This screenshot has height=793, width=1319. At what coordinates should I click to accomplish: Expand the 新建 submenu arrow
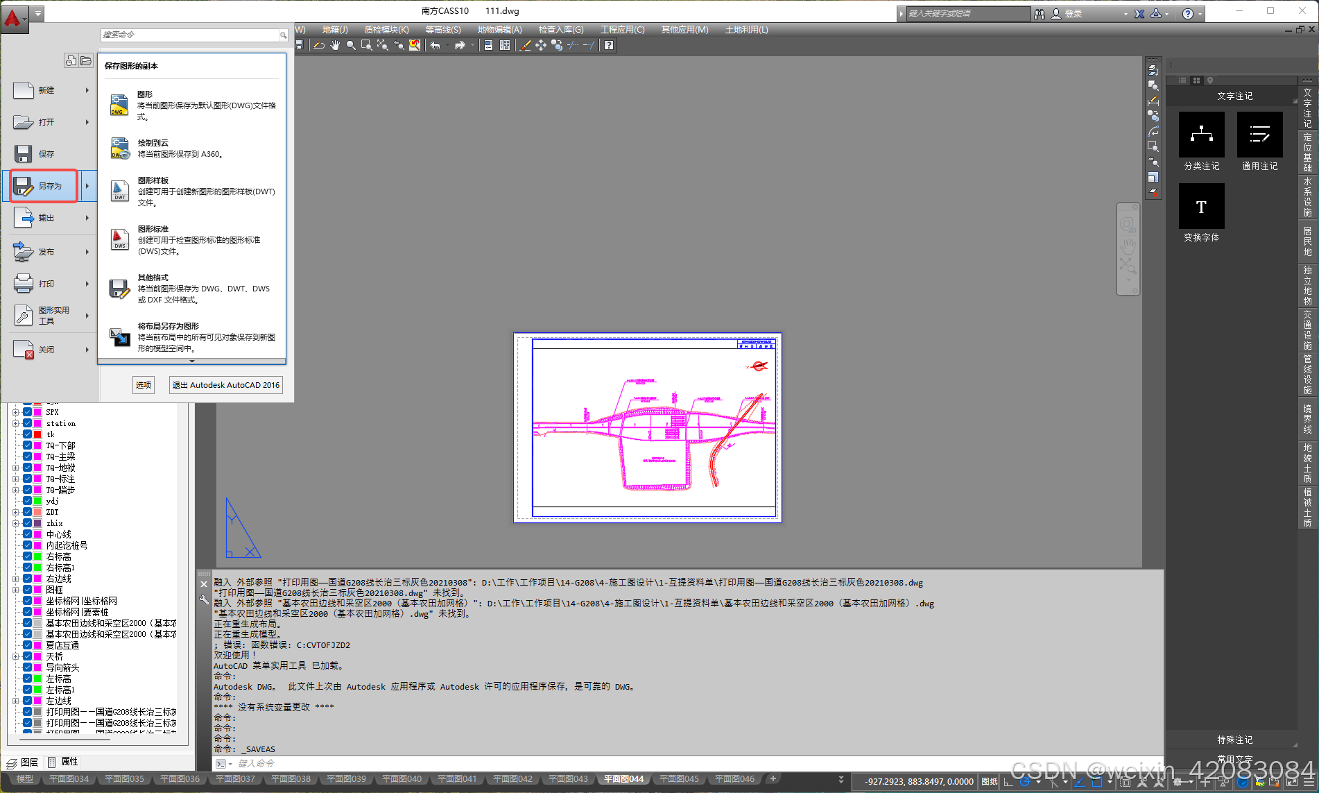click(x=87, y=90)
